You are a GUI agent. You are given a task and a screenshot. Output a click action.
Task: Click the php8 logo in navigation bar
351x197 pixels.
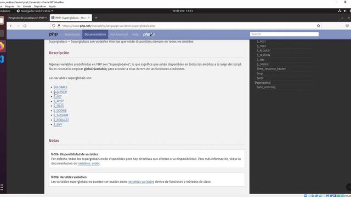pyautogui.click(x=149, y=34)
